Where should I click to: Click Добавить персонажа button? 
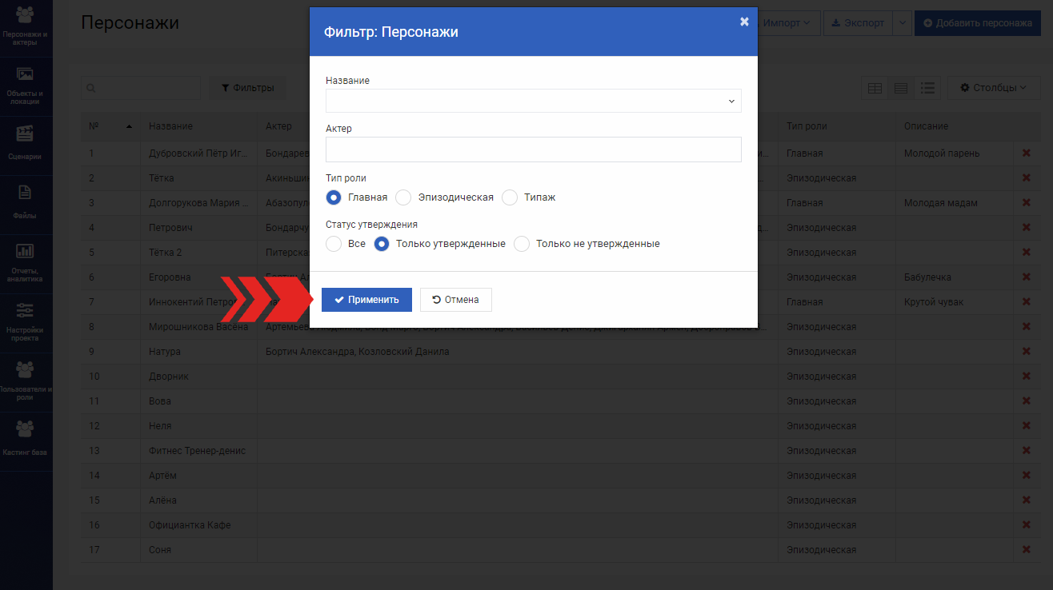[x=978, y=23]
